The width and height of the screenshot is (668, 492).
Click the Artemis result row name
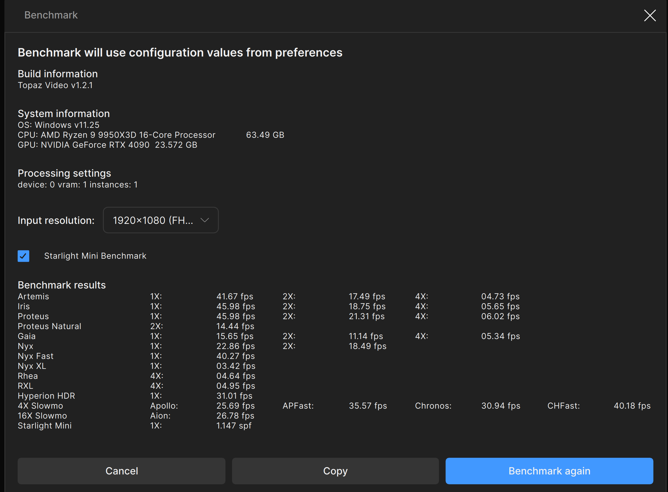[33, 296]
